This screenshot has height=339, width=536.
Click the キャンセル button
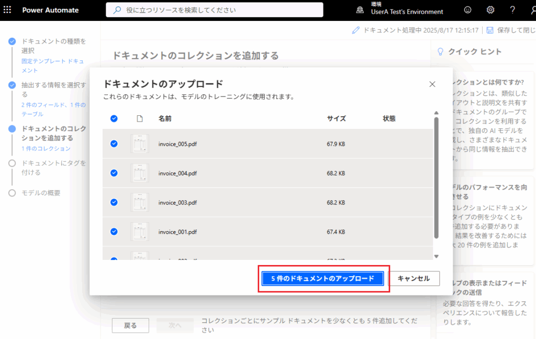414,278
